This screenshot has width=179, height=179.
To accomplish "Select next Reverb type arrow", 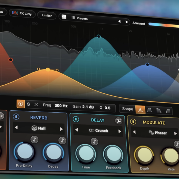I will click(x=61, y=129).
